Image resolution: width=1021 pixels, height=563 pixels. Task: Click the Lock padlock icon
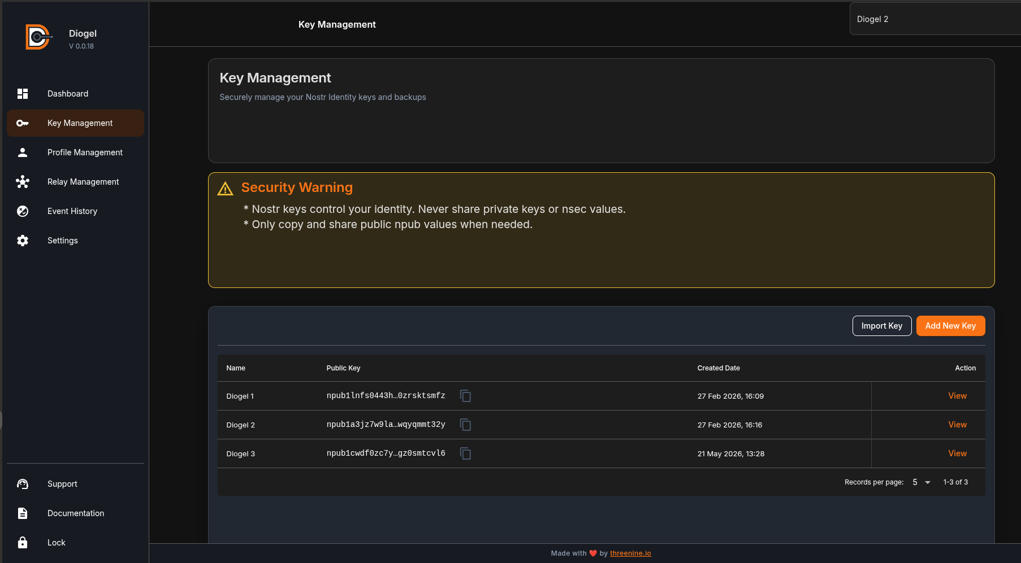point(23,543)
